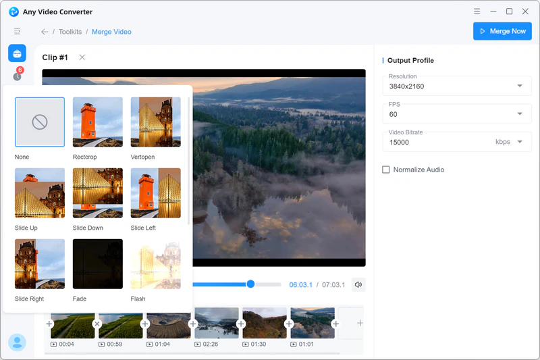Click the add clip plus placeholder
Image resolution: width=540 pixels, height=360 pixels.
pos(360,324)
